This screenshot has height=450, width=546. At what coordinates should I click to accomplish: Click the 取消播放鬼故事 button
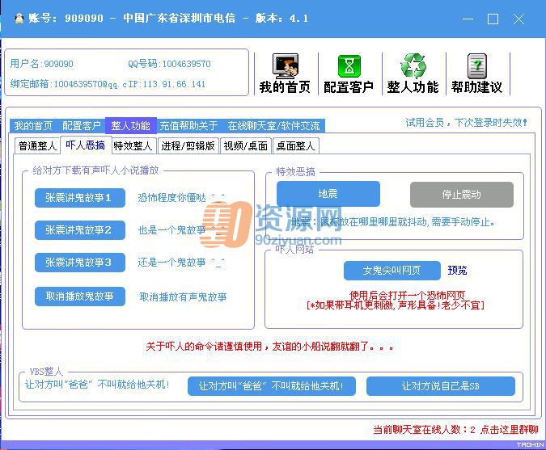click(80, 296)
